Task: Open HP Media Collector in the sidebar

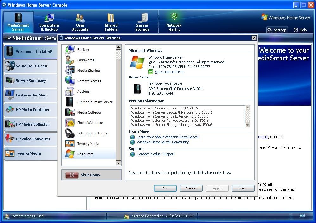Action: [31, 124]
